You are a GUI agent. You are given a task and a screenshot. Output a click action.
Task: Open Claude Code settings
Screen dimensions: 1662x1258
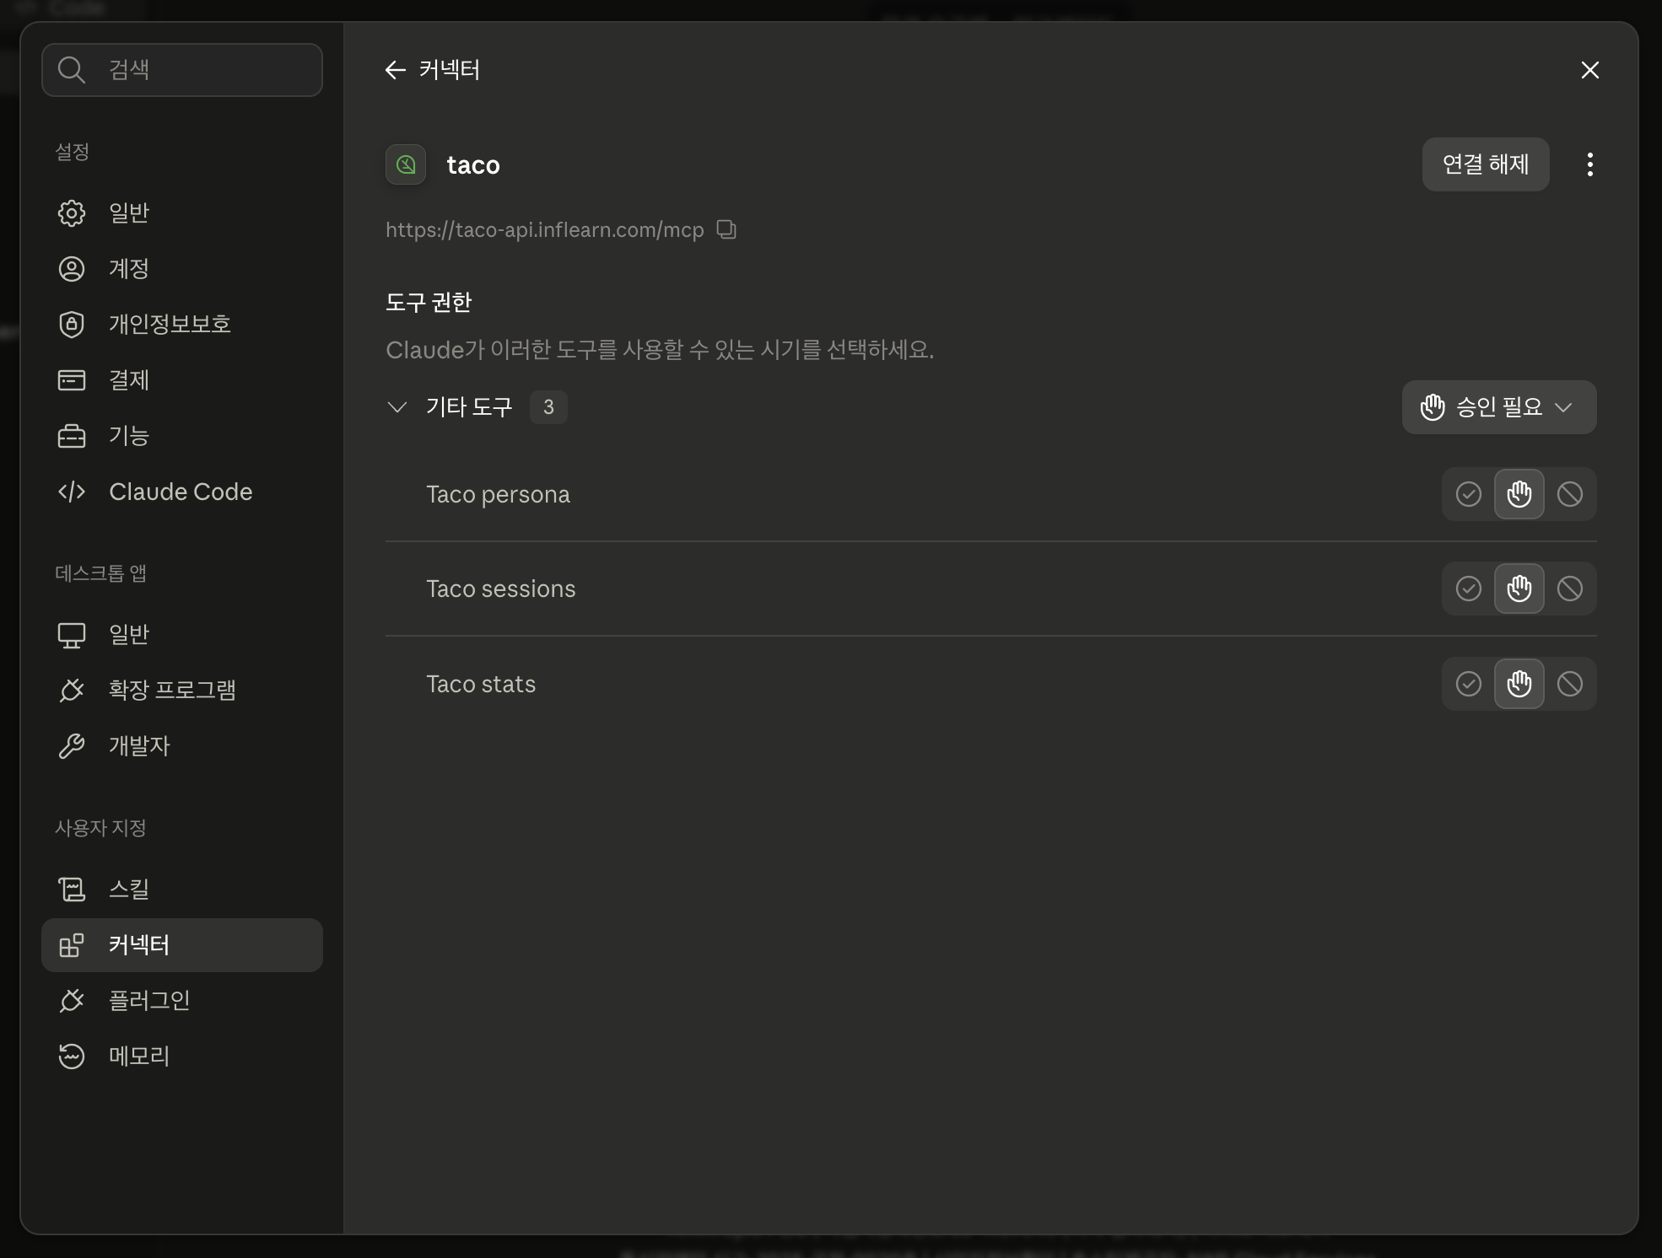(x=182, y=492)
